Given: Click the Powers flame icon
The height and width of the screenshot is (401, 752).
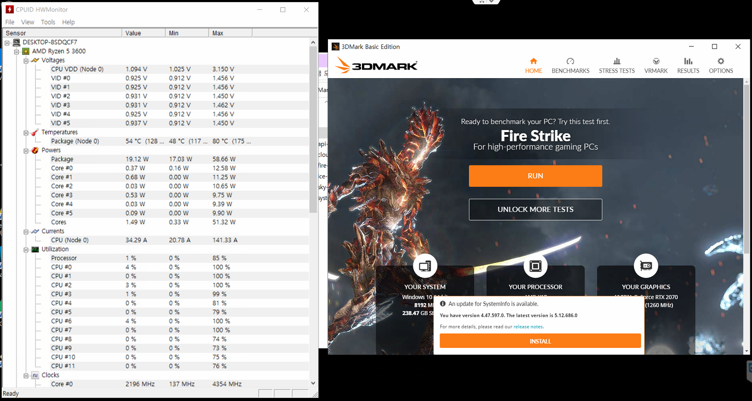Looking at the screenshot, I should click(x=35, y=150).
